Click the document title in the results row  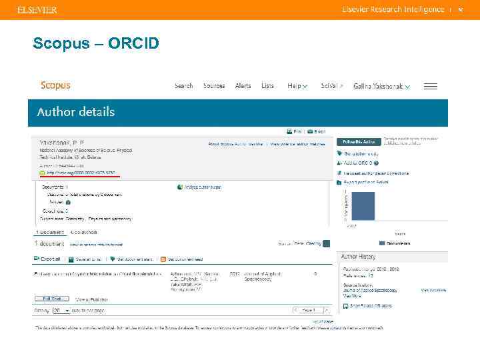[97, 274]
